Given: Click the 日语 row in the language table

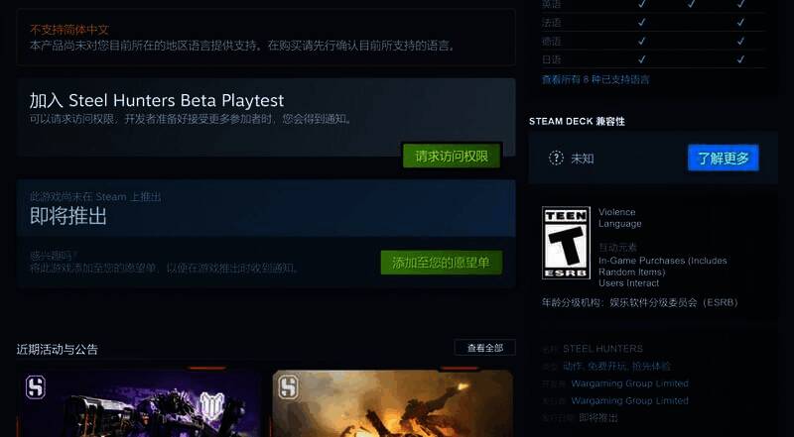Looking at the screenshot, I should coord(551,59).
